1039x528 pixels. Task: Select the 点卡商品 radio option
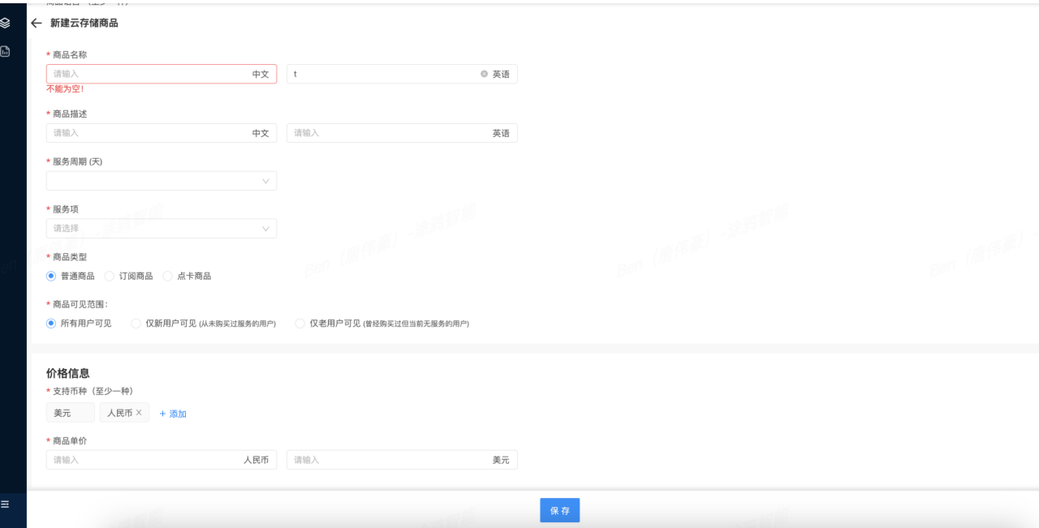(167, 276)
